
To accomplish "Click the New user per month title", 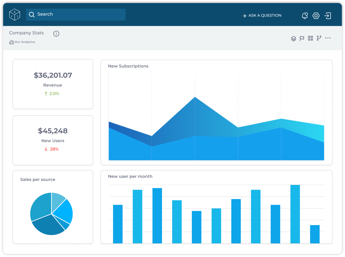I will click(x=130, y=177).
